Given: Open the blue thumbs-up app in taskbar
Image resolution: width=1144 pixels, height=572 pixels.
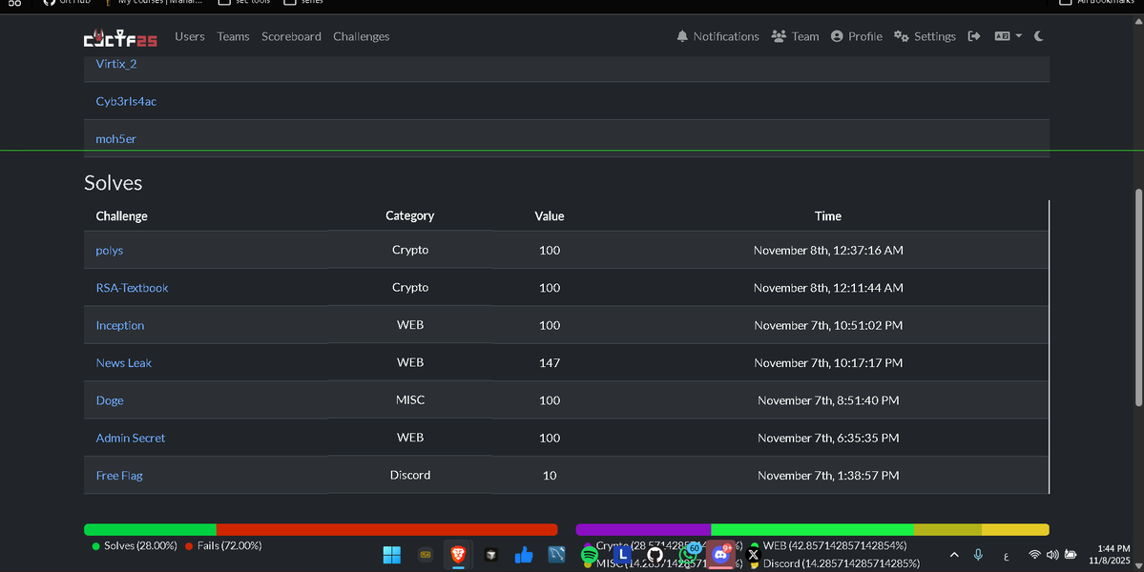Looking at the screenshot, I should tap(524, 555).
